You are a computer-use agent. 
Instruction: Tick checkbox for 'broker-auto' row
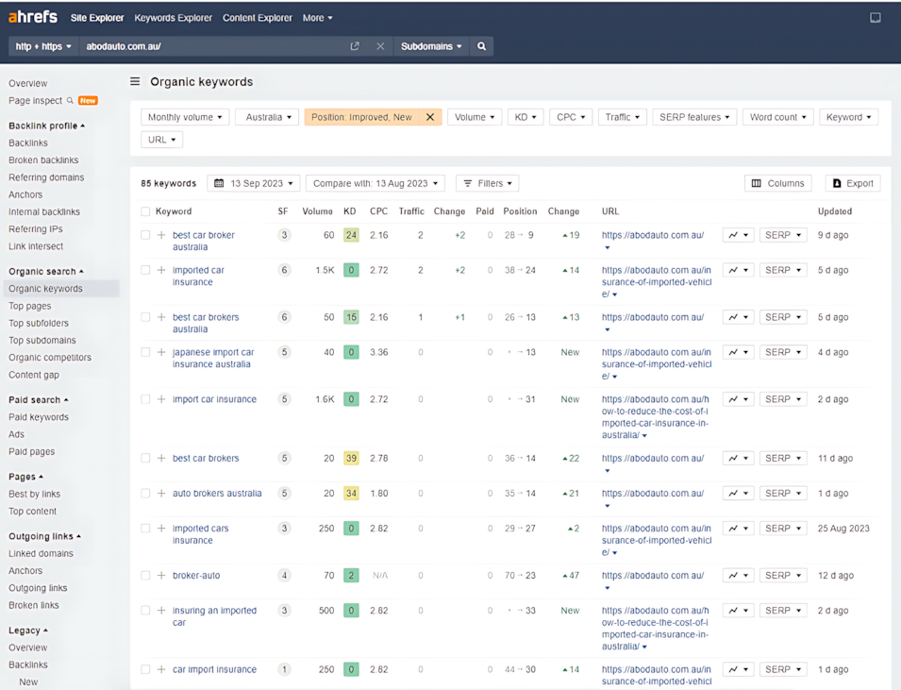(x=145, y=576)
